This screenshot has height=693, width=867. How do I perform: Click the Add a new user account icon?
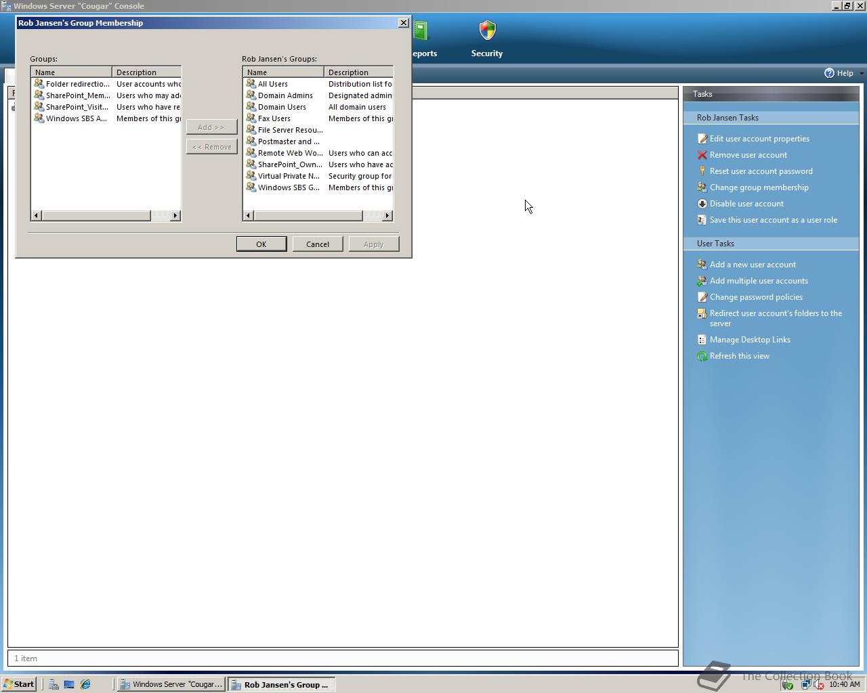pos(702,264)
